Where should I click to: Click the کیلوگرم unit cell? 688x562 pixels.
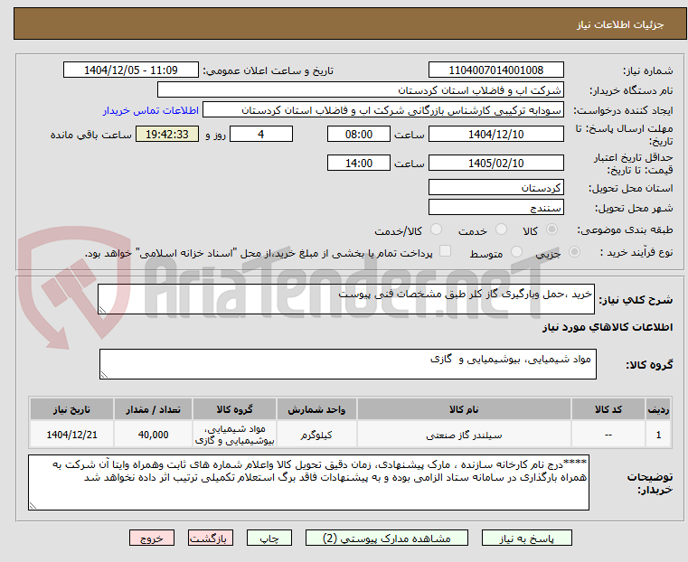(x=316, y=435)
